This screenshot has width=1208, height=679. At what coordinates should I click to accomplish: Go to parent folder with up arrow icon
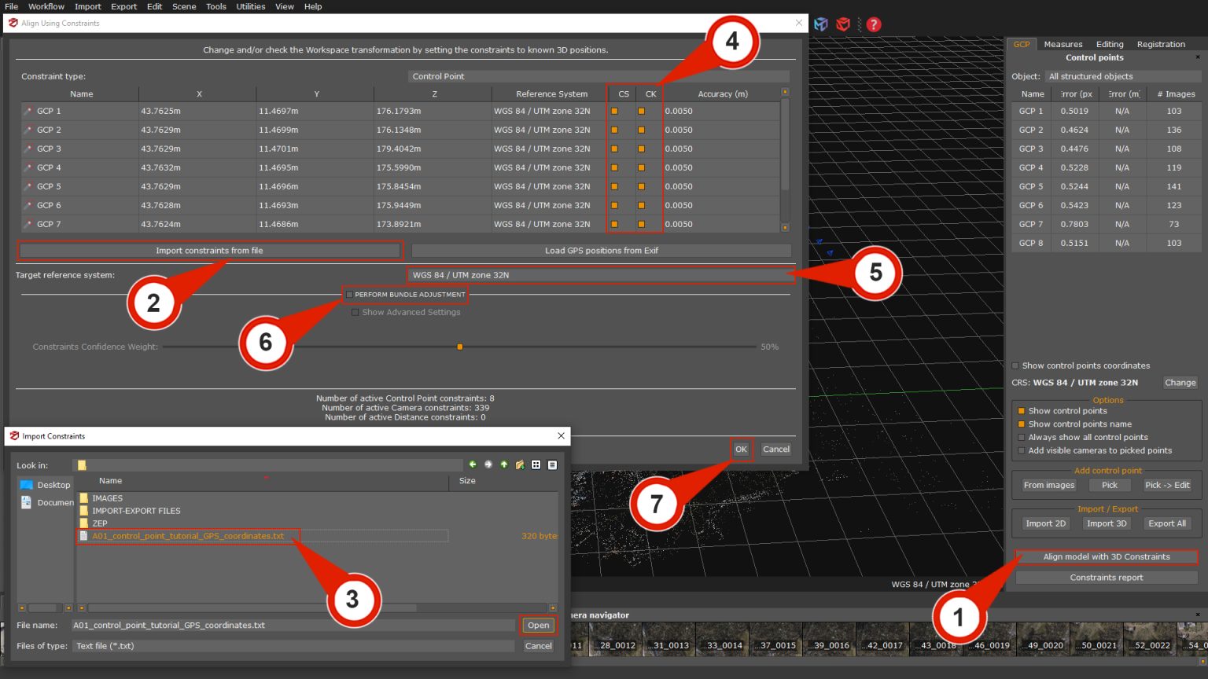[x=504, y=465]
